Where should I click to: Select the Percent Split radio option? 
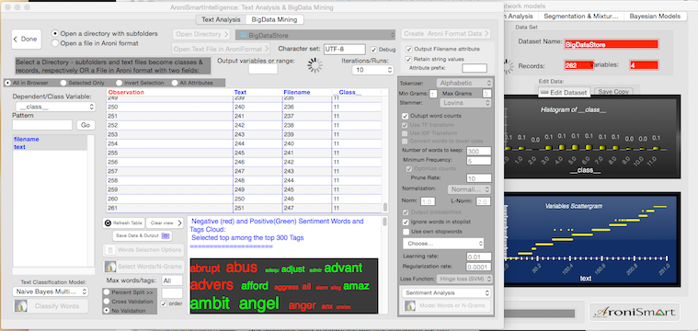(x=107, y=292)
